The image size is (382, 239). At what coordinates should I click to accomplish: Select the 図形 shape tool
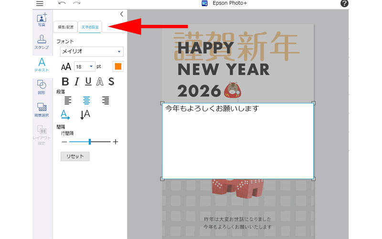coord(42,87)
